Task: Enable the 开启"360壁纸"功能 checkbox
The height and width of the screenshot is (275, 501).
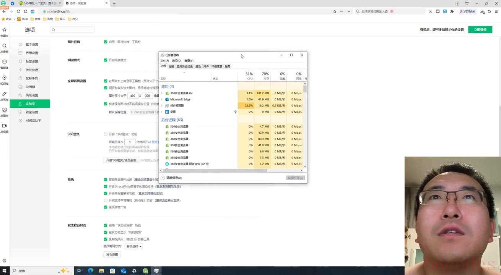Action: click(106, 134)
